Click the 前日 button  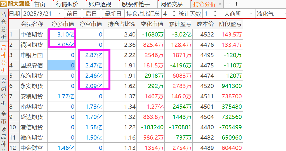pyautogui.click(x=72, y=14)
